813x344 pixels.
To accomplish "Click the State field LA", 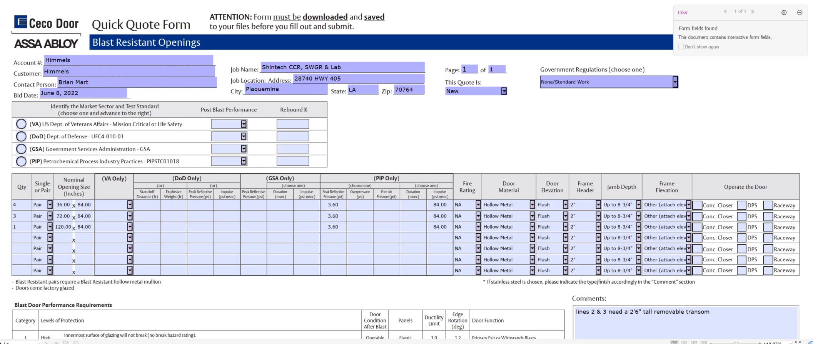I will click(363, 90).
